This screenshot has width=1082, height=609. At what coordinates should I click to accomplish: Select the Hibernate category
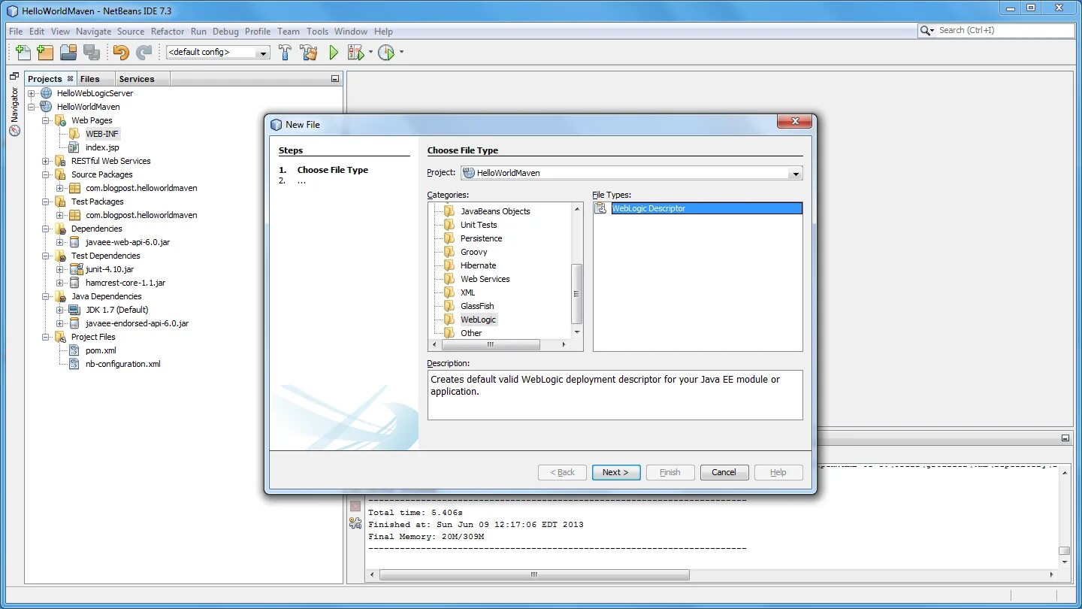(x=479, y=265)
